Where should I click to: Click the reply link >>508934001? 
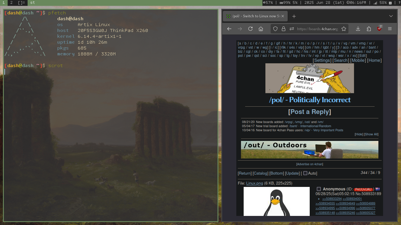pos(352,199)
